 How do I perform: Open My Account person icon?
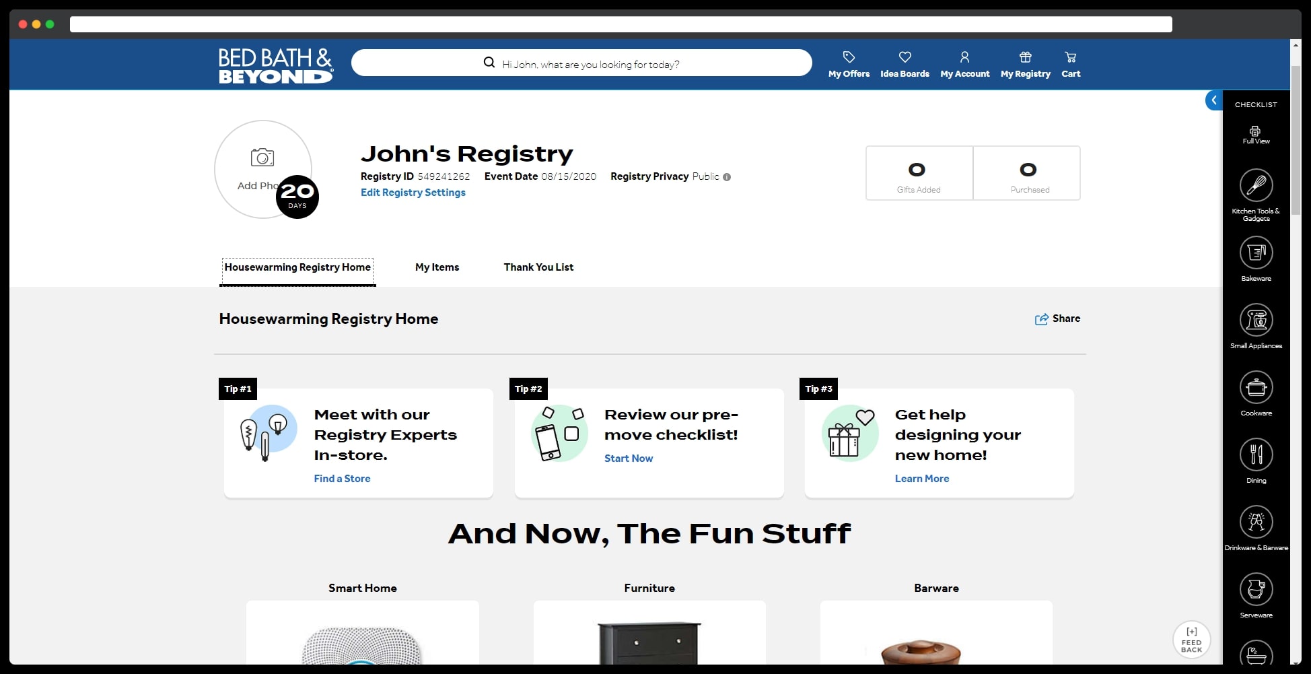(x=964, y=57)
